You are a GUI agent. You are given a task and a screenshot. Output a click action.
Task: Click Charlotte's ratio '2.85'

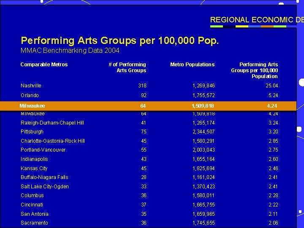coord(273,141)
